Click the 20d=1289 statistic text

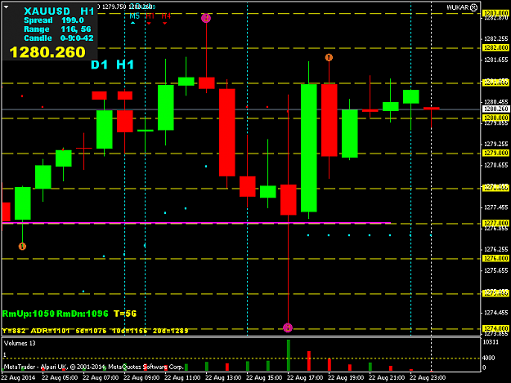coord(170,331)
